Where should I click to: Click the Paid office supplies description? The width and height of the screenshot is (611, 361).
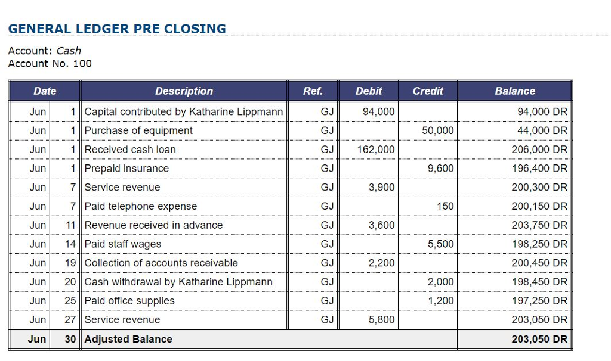click(x=129, y=301)
